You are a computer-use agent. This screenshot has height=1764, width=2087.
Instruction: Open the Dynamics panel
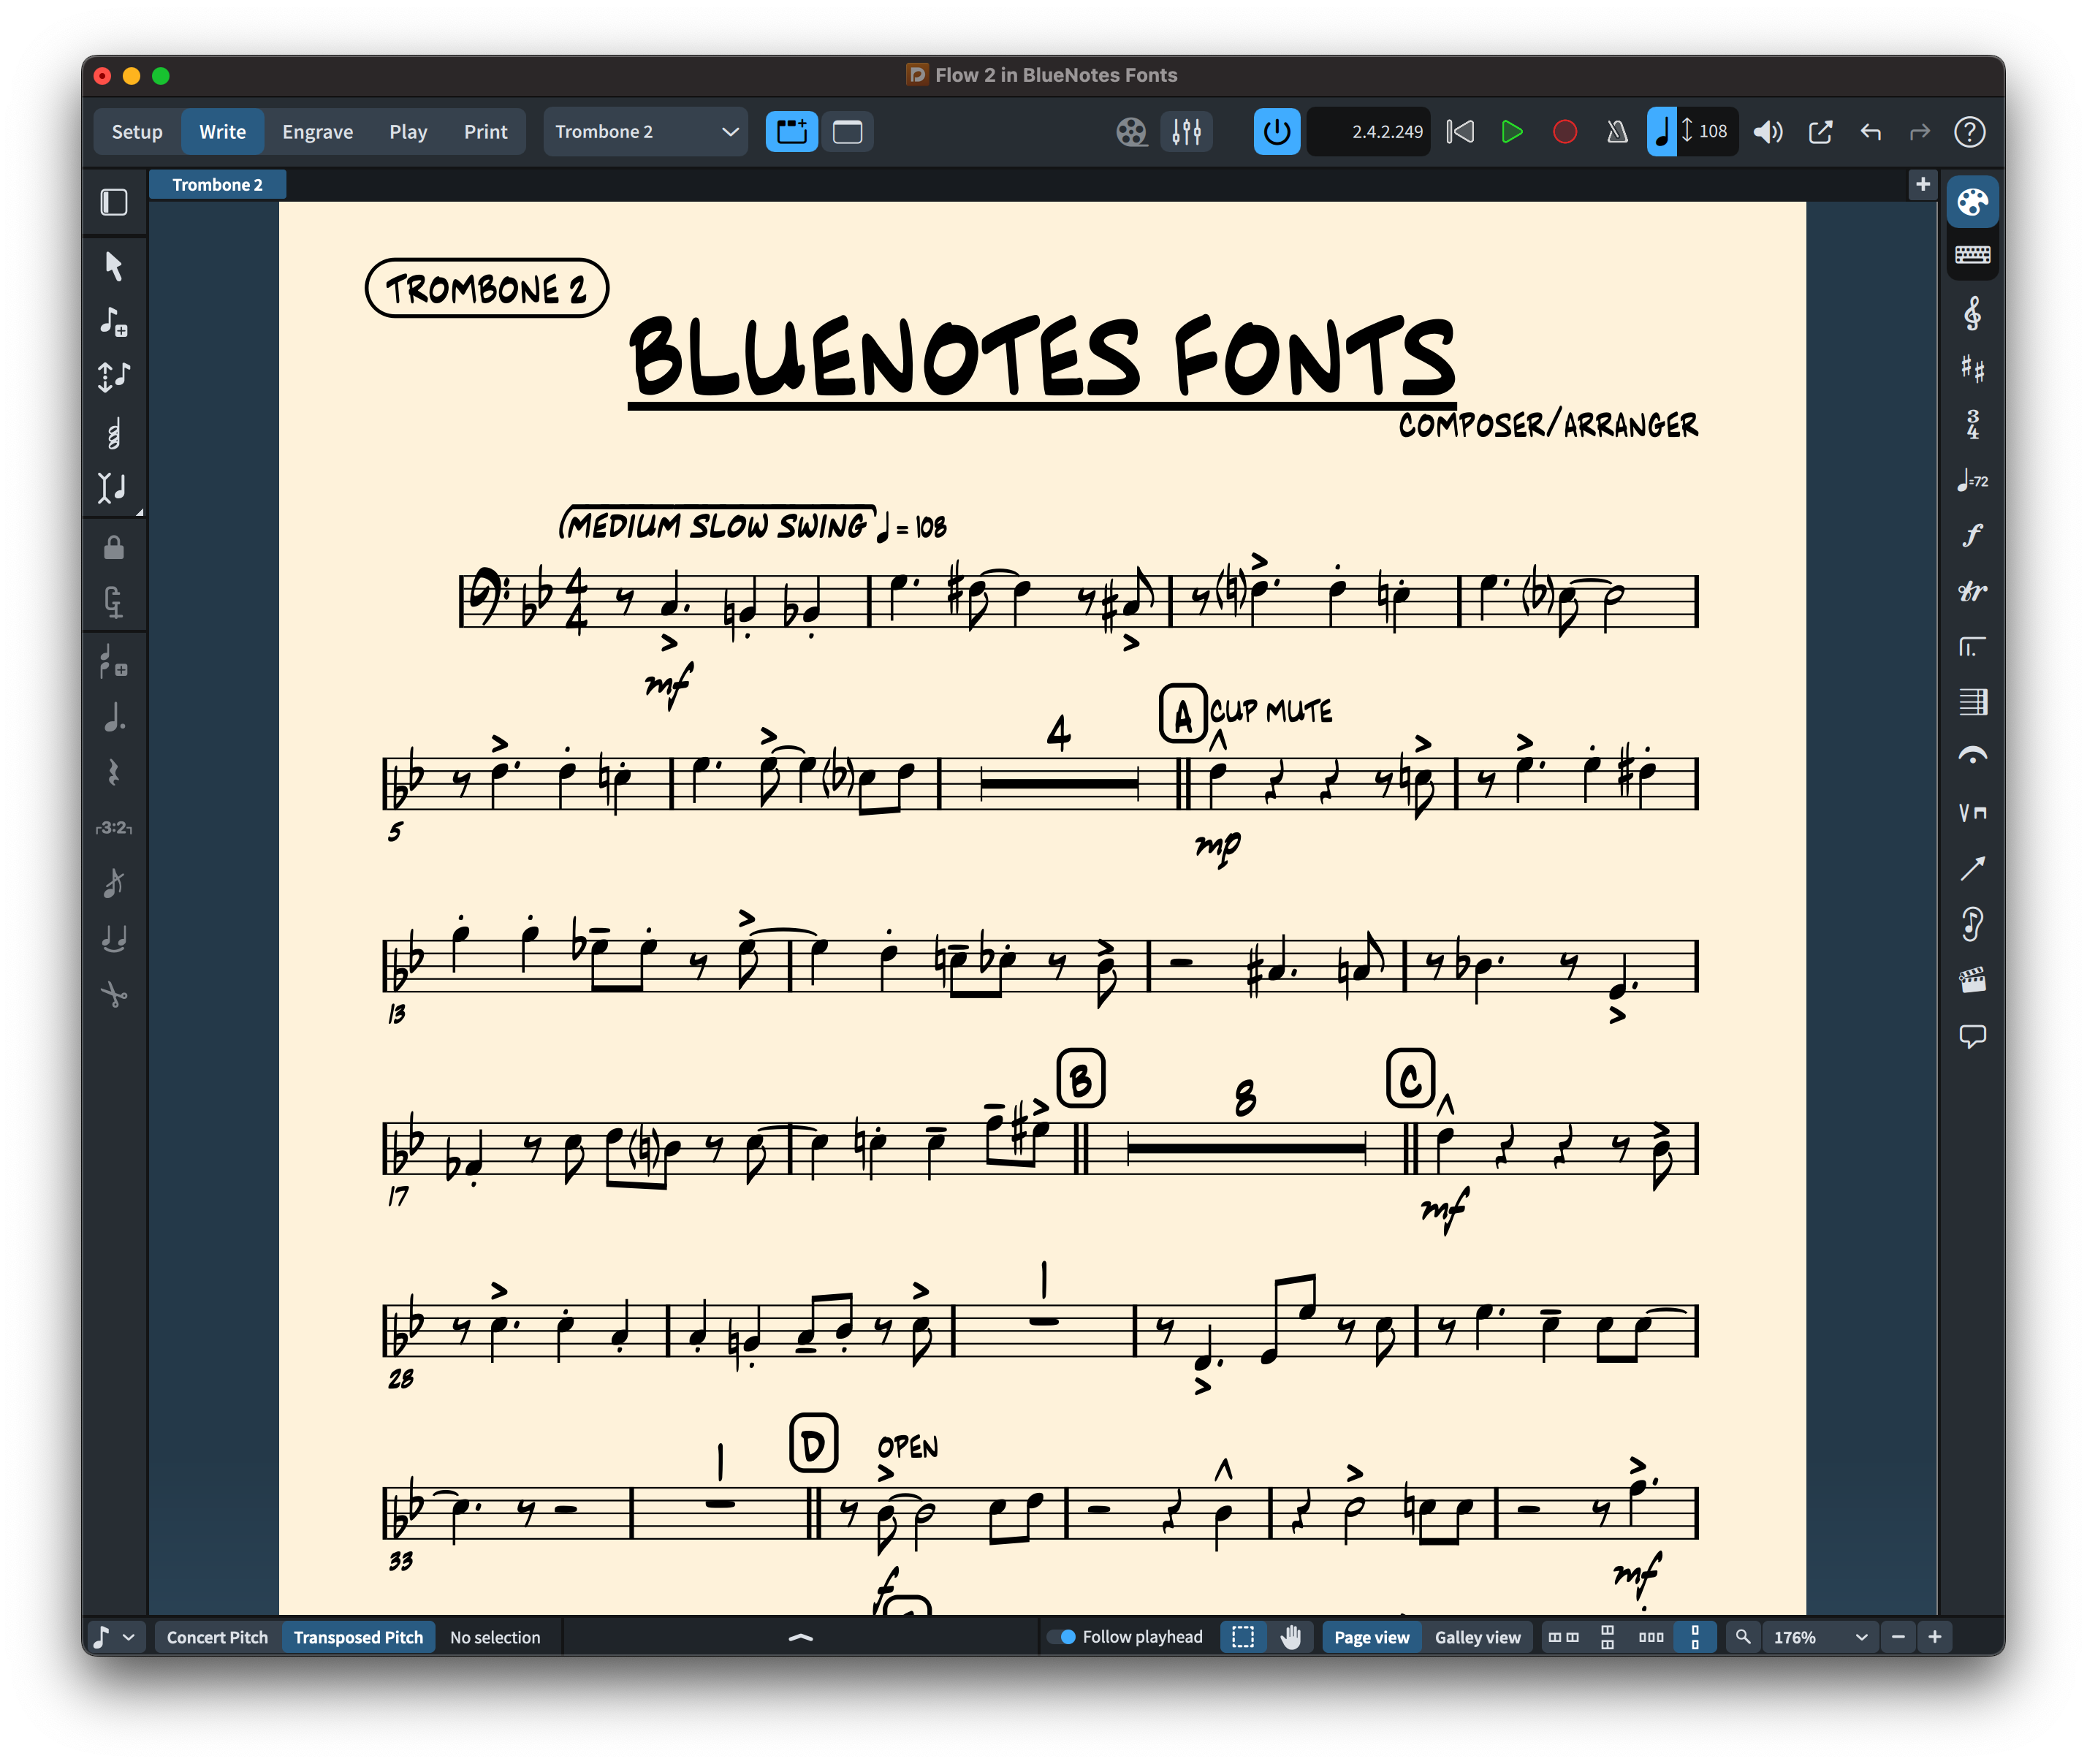point(1971,535)
